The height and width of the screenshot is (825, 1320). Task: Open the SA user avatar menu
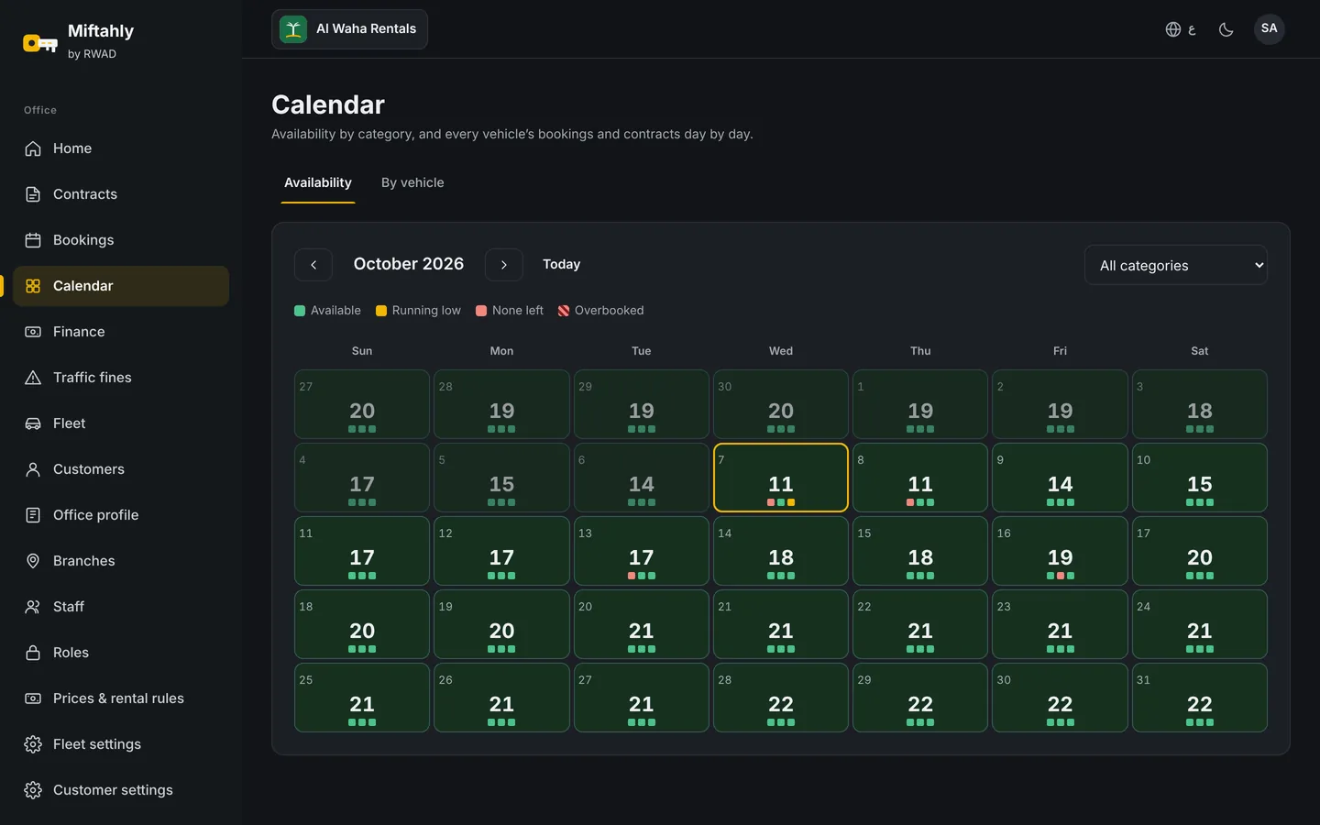(1270, 29)
